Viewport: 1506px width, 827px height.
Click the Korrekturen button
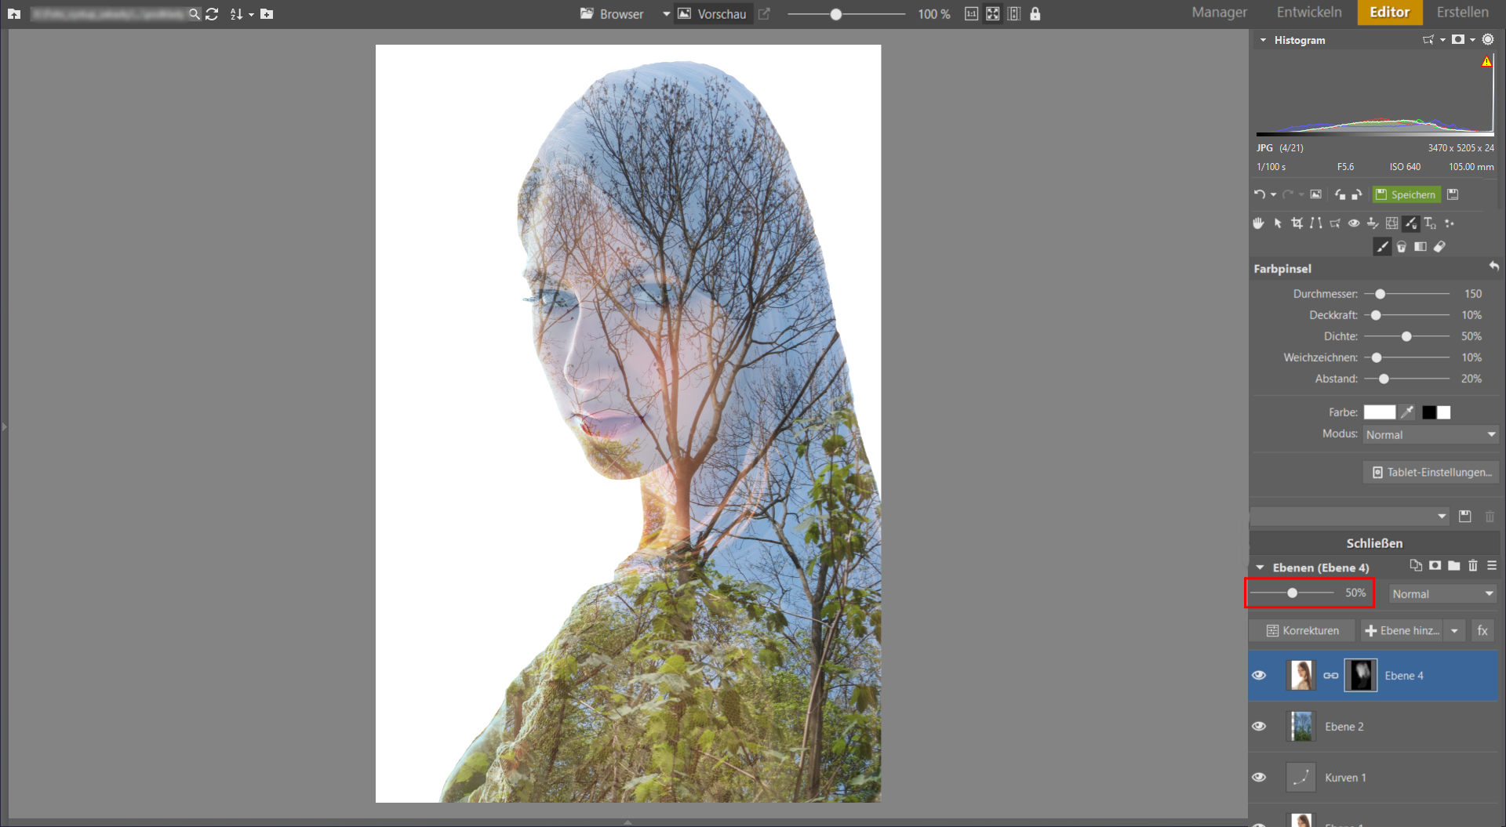pos(1302,631)
